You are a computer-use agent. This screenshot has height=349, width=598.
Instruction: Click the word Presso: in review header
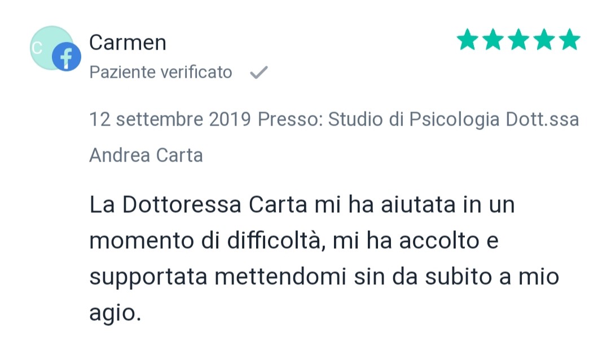[291, 119]
